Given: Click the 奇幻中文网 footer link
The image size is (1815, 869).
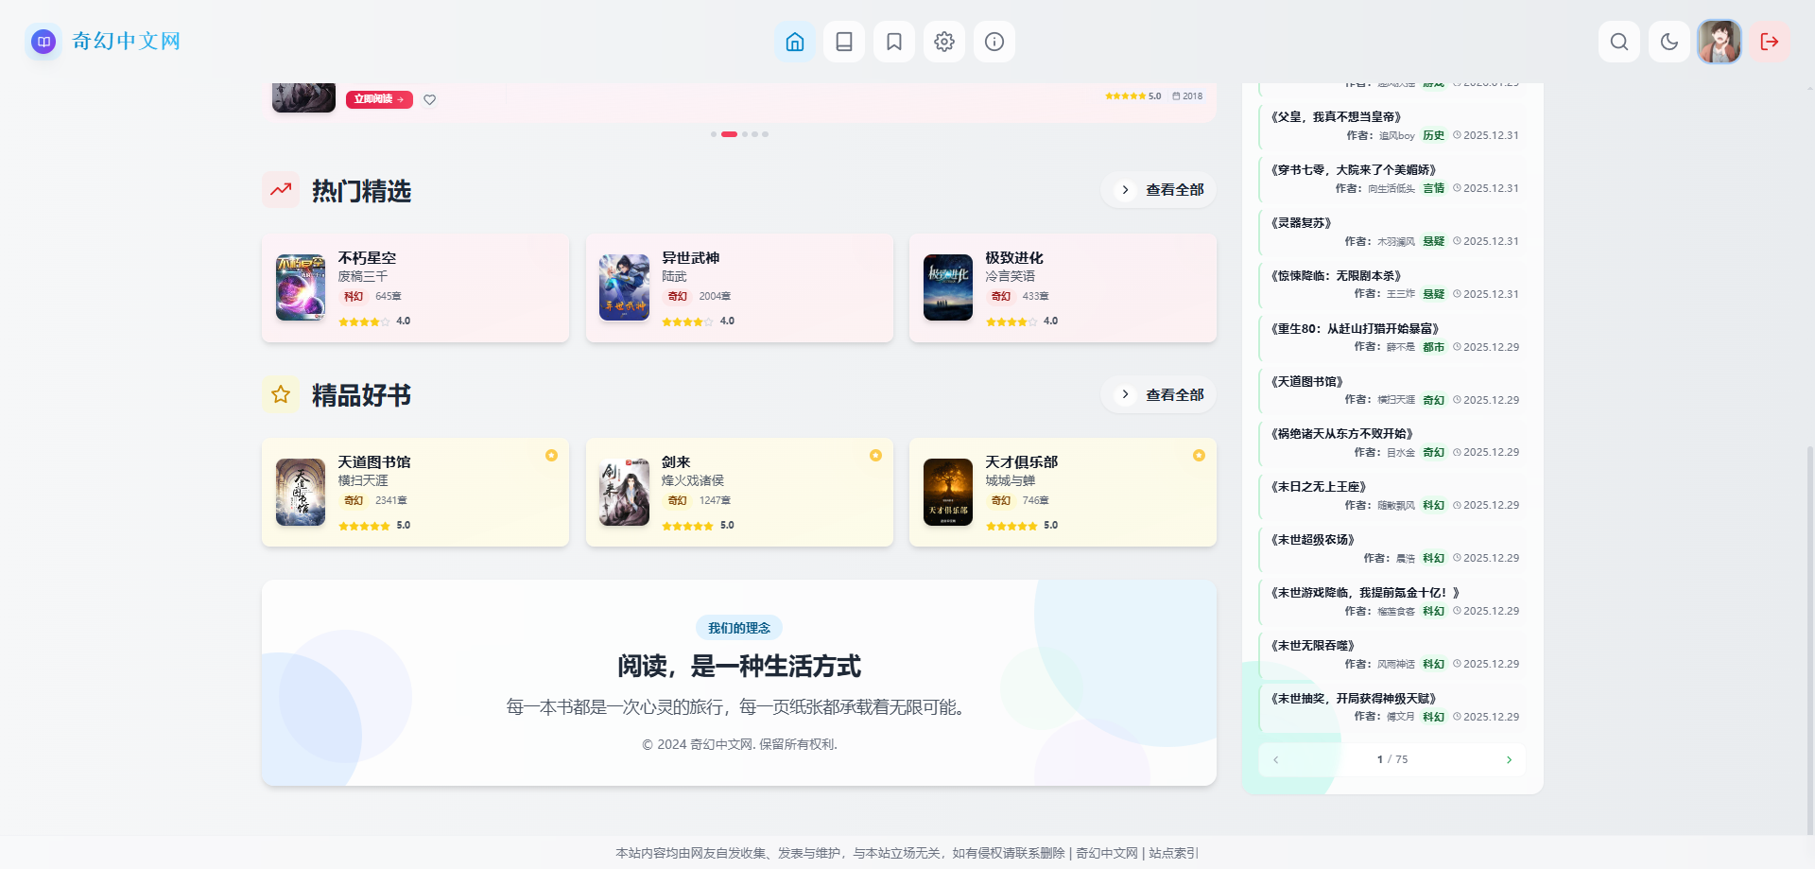Looking at the screenshot, I should point(1106,853).
